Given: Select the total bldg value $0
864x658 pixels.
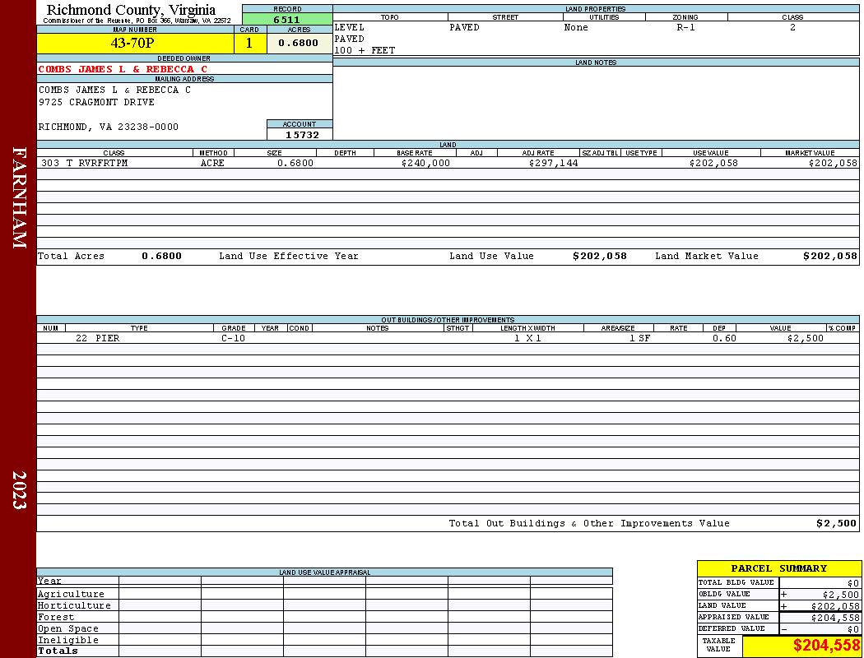Looking at the screenshot, I should 853,583.
